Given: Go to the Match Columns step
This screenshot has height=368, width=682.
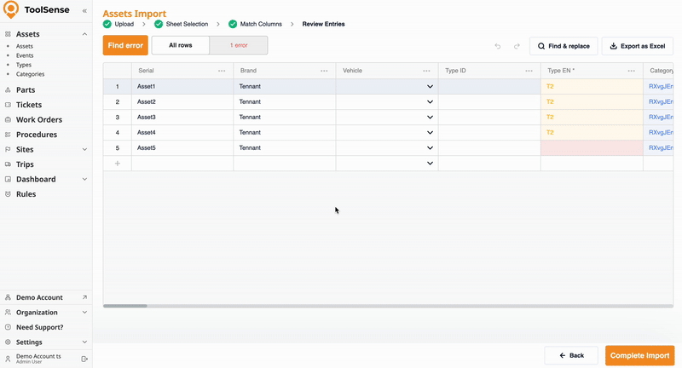Looking at the screenshot, I should pos(261,24).
